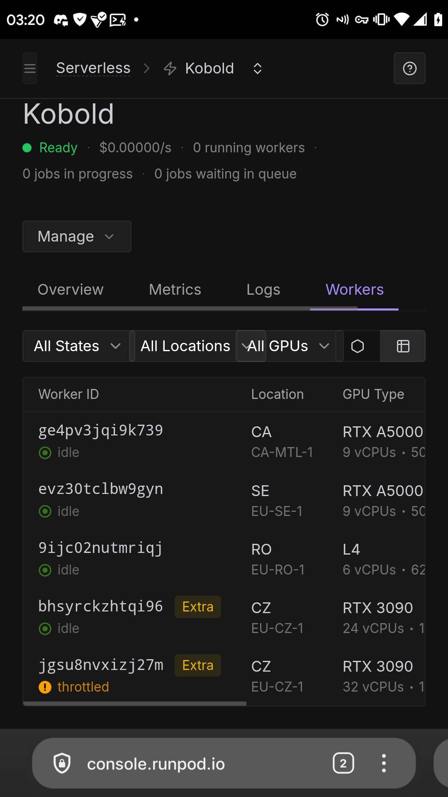Open the Kobold endpoint switcher arrows

(x=258, y=68)
